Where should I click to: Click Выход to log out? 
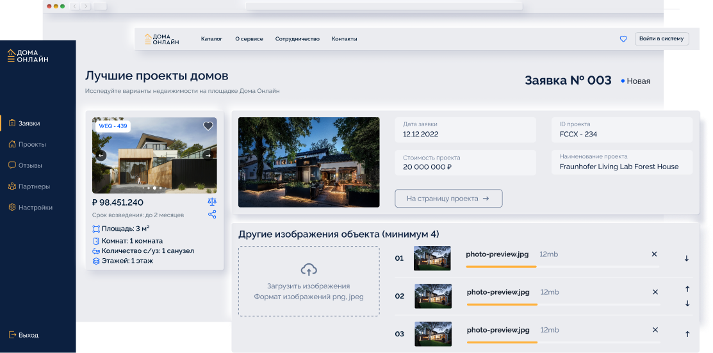tap(28, 335)
